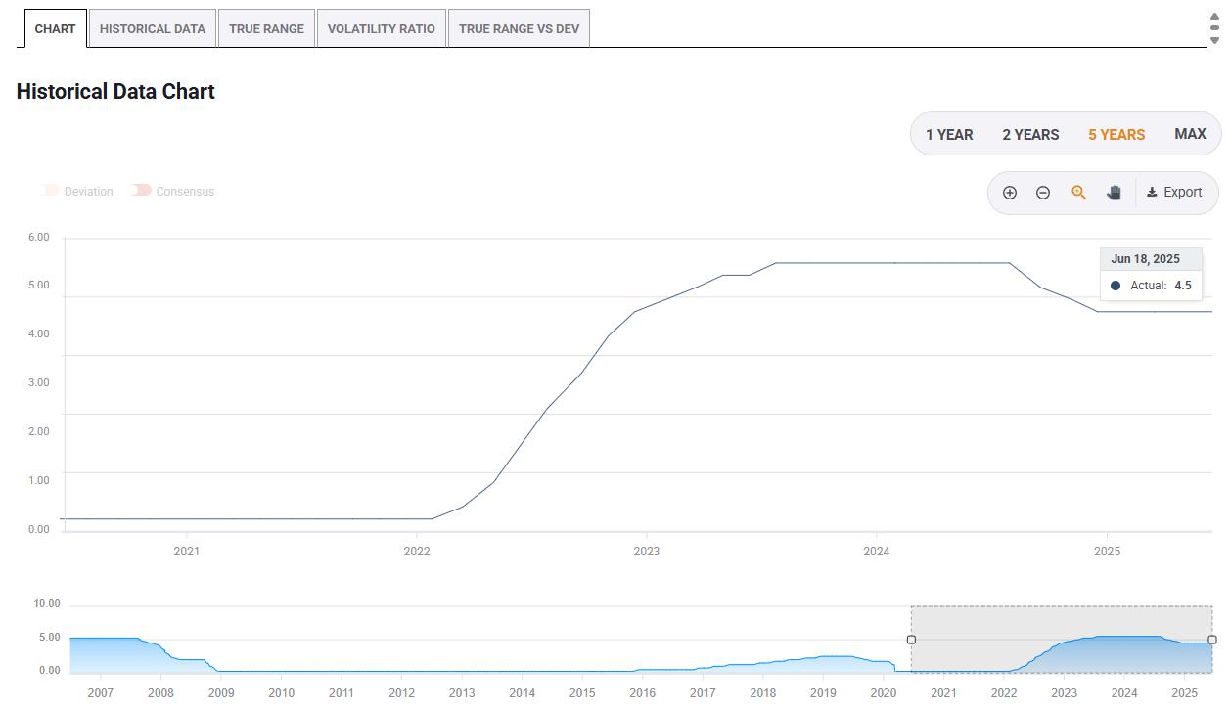Switch to the True Range tab
Screen dimensions: 1230x709
[x=266, y=28]
